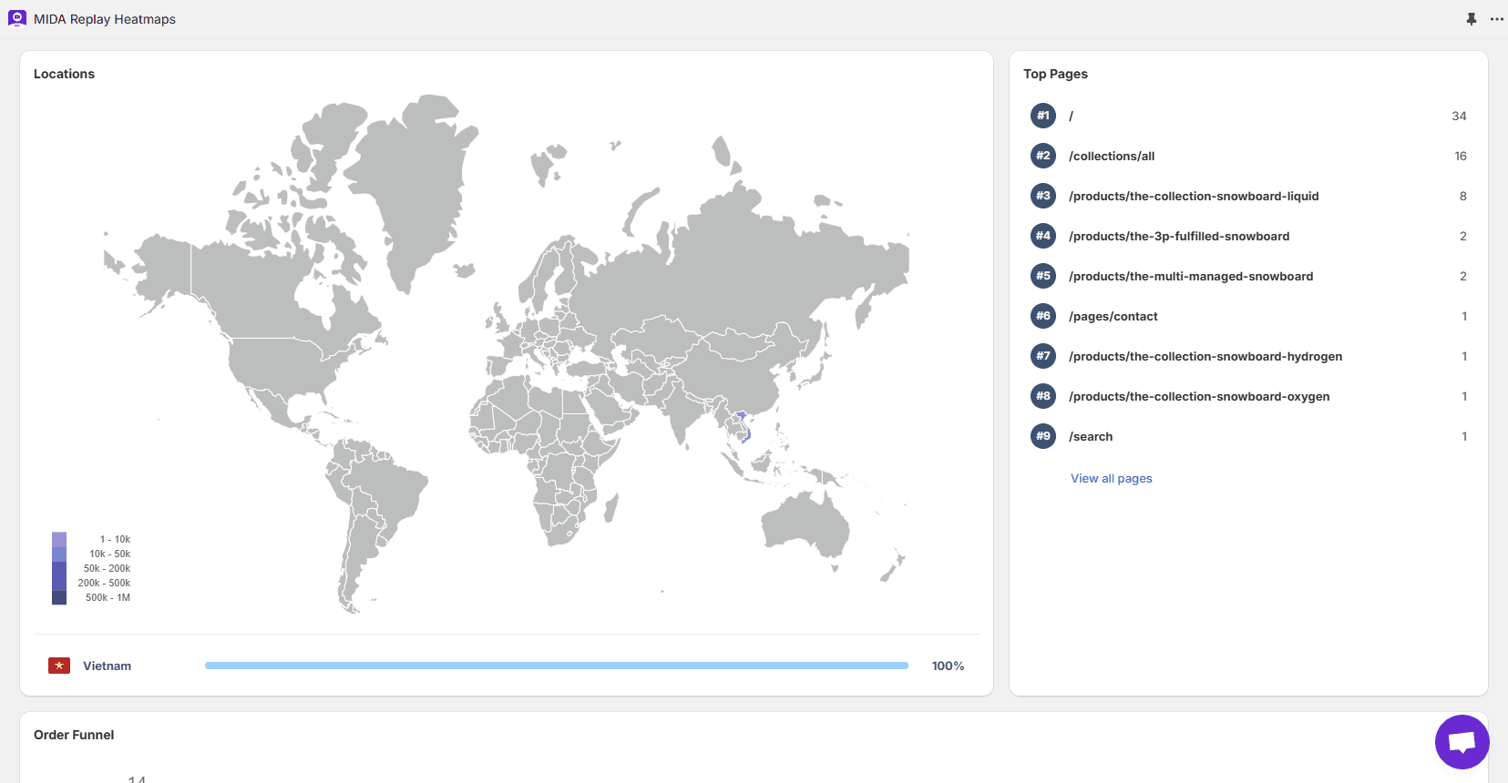Click the Vietnam country label
Screen dimensions: 1508x783
107,666
